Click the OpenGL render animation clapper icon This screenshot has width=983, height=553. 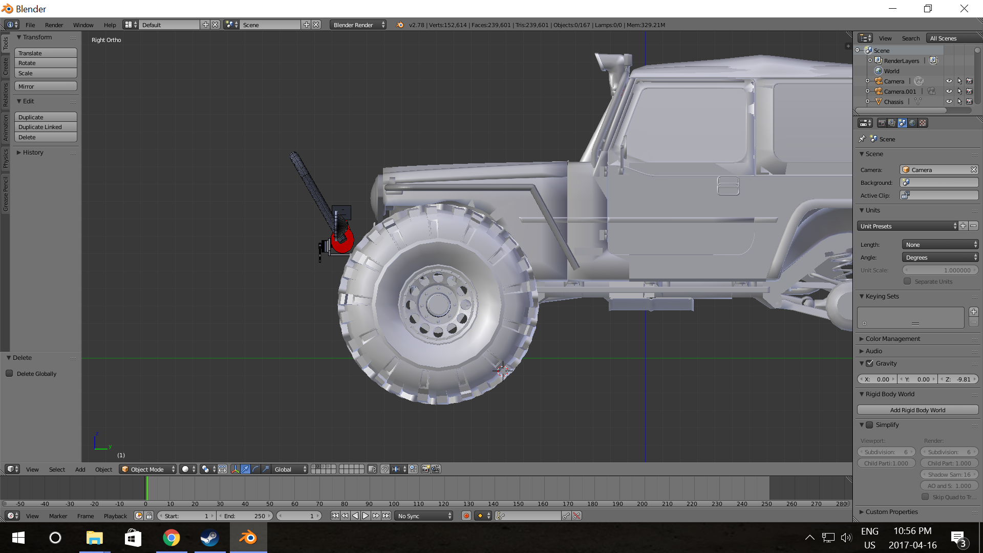(436, 469)
